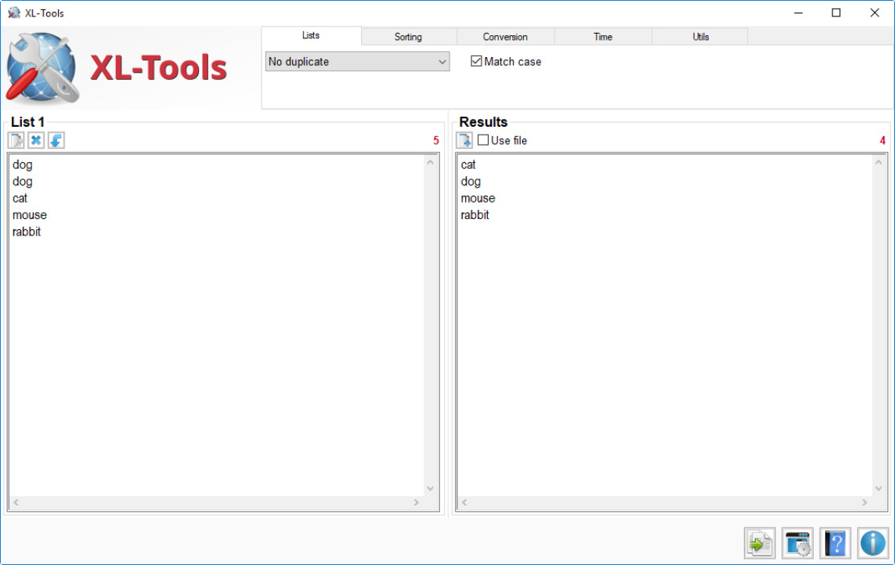Close the XL-Tools window
The width and height of the screenshot is (895, 565).
(875, 13)
